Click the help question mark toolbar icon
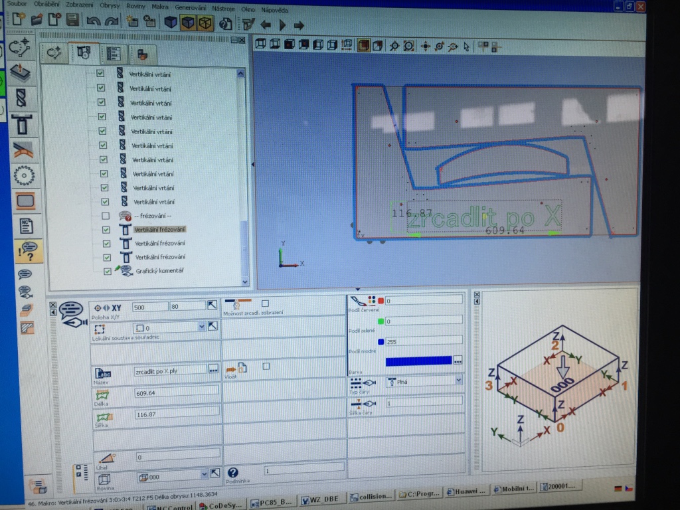 point(226,24)
